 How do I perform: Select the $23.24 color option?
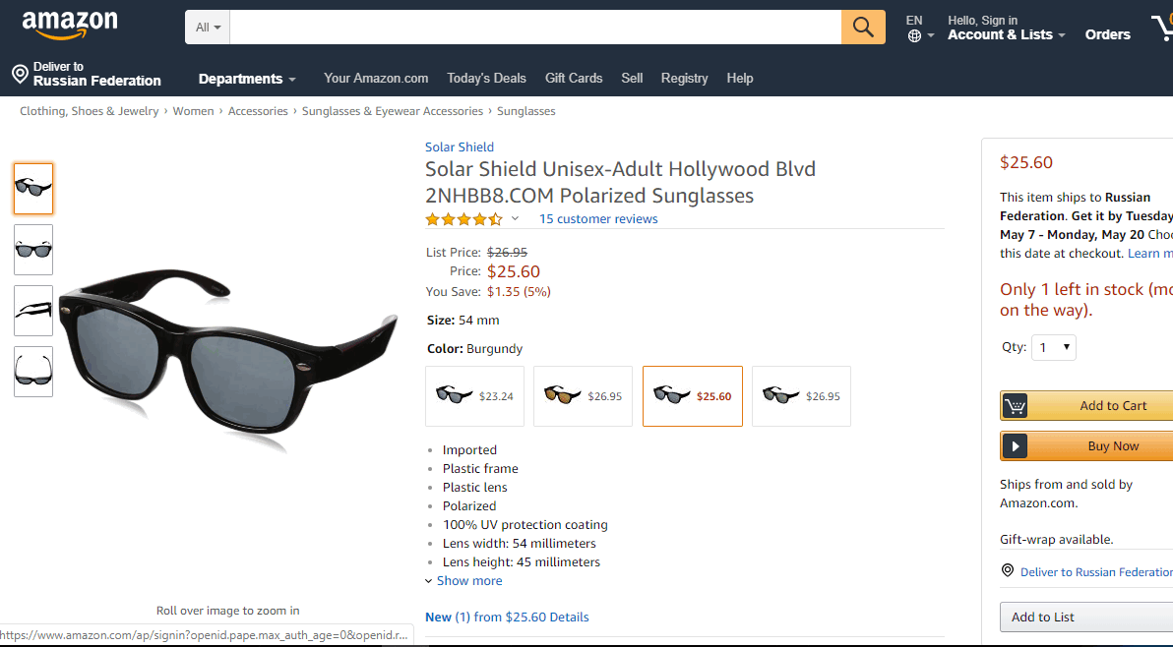click(x=474, y=396)
